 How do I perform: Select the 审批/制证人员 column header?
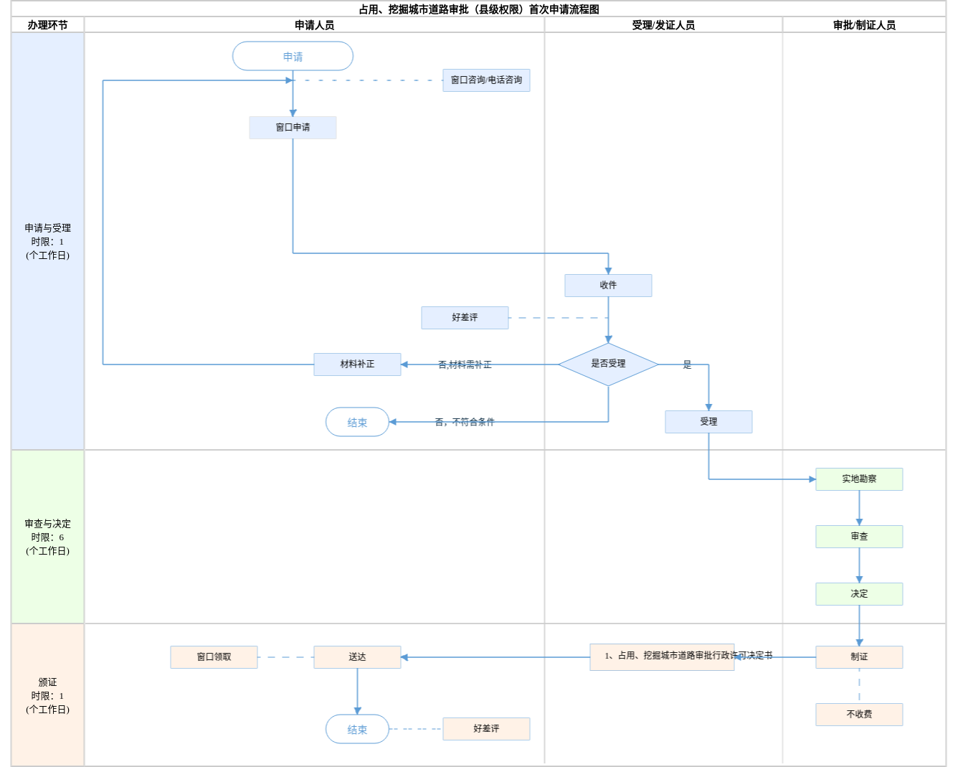coord(864,25)
